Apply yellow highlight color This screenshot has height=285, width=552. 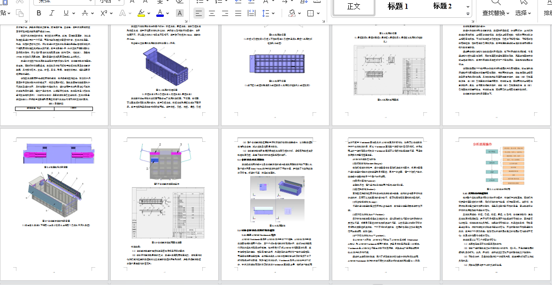coord(141,13)
